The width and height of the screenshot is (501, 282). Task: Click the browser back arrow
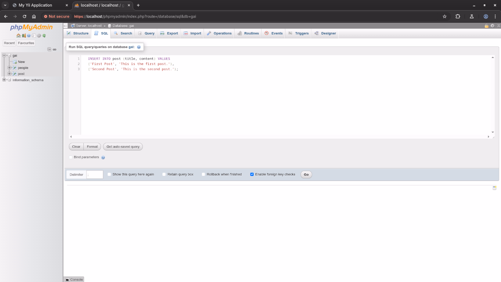tap(5, 16)
